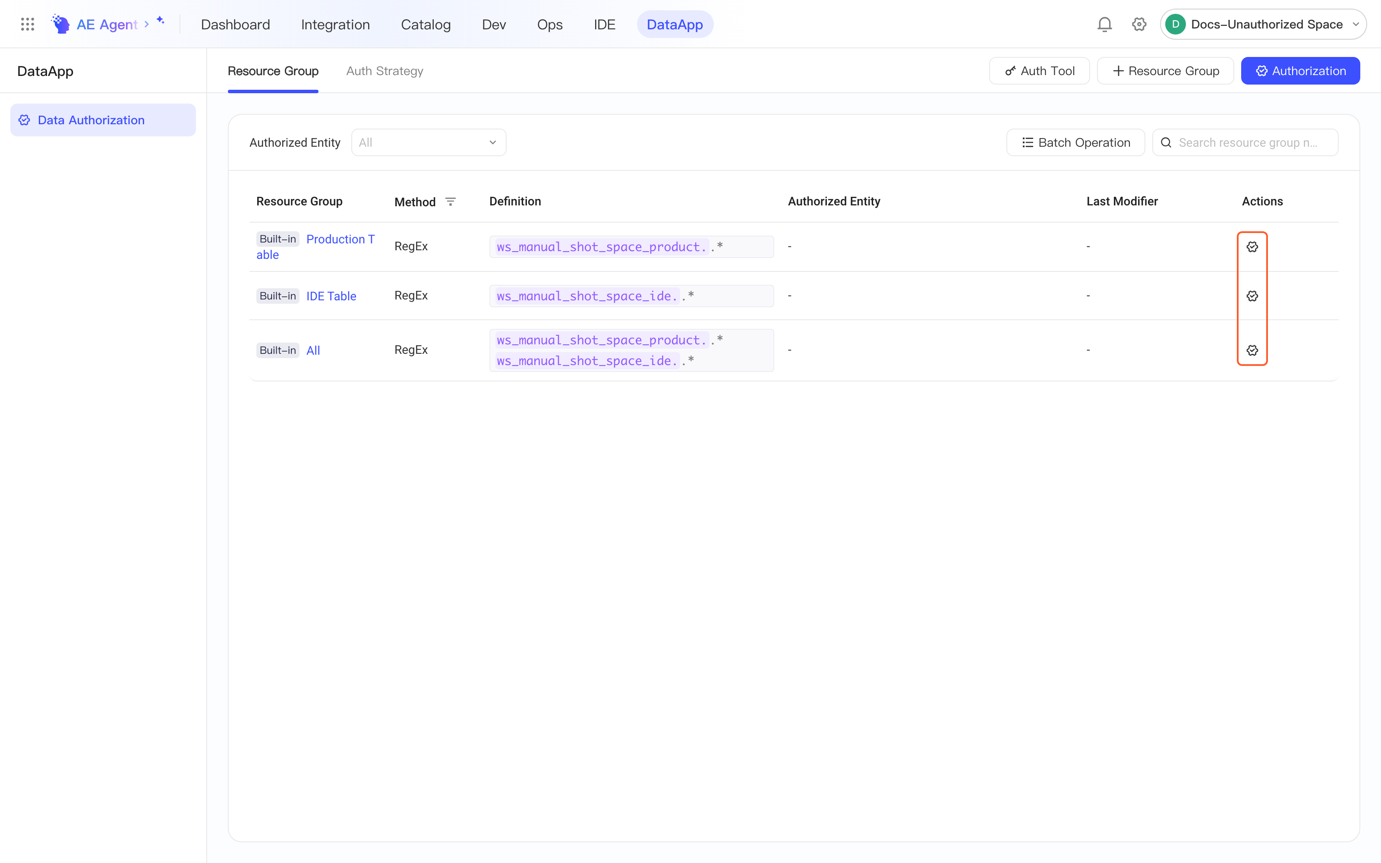Image resolution: width=1381 pixels, height=863 pixels.
Task: Open the Ops menu
Action: (x=549, y=25)
